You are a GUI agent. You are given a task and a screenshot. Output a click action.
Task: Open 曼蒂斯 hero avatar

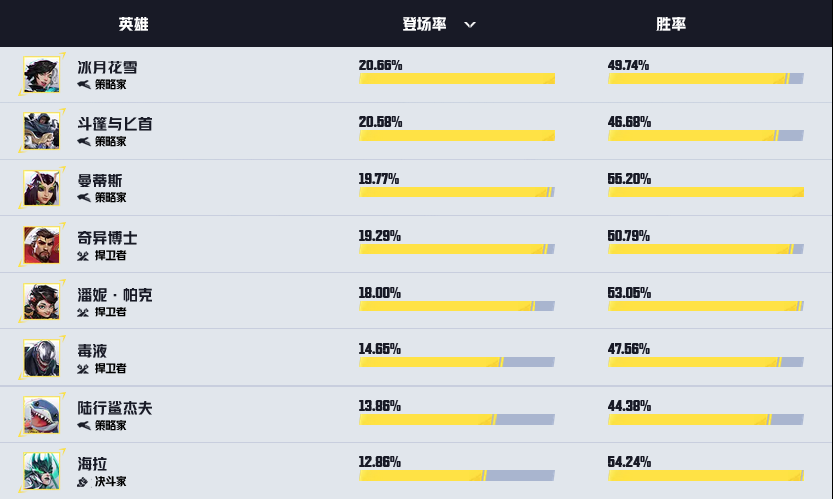click(42, 187)
